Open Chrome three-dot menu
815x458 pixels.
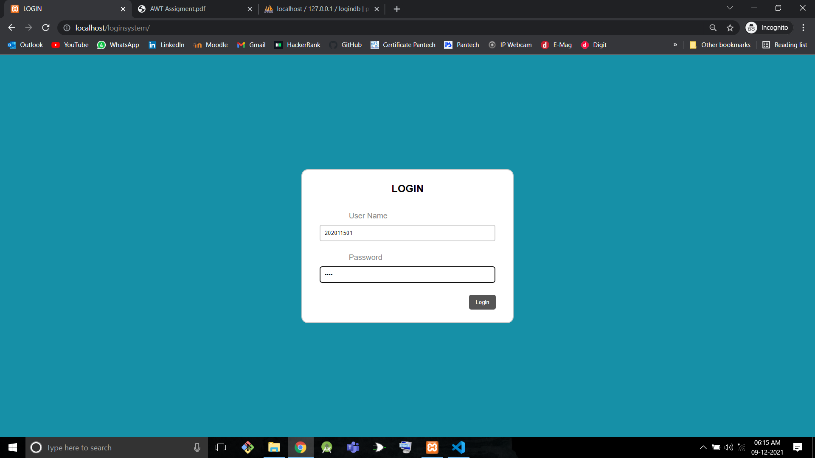coord(803,28)
